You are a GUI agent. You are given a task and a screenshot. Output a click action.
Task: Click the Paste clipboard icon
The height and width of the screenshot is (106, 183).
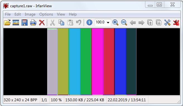click(70, 23)
